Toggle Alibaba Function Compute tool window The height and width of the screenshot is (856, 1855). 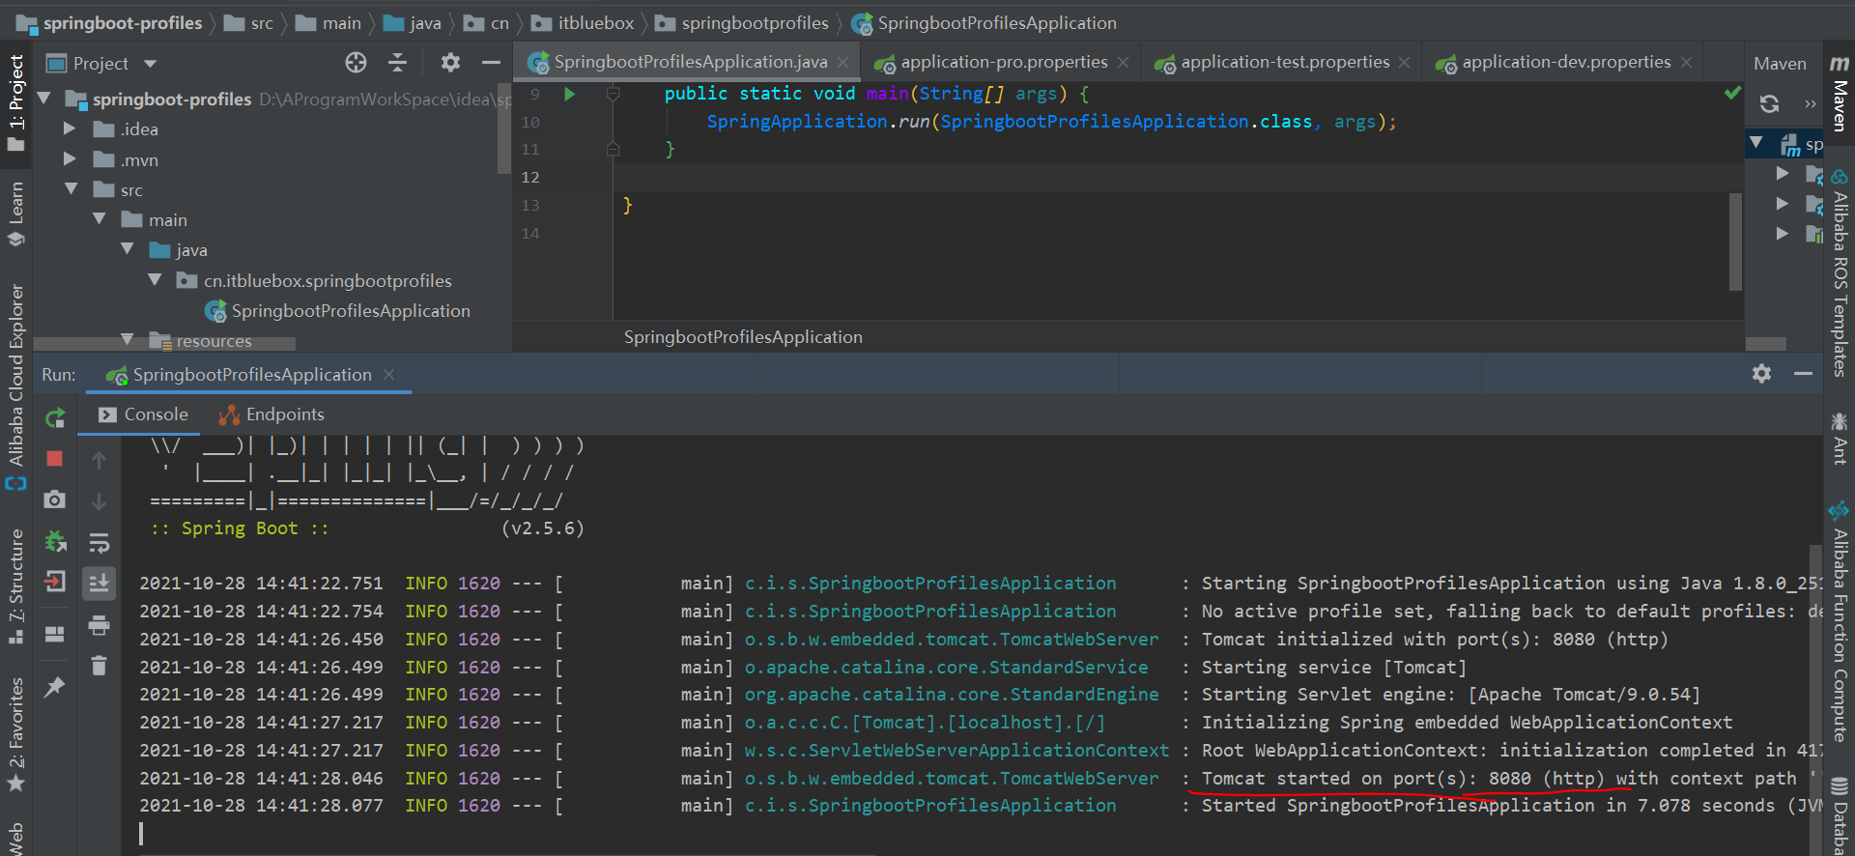pyautogui.click(x=1840, y=621)
